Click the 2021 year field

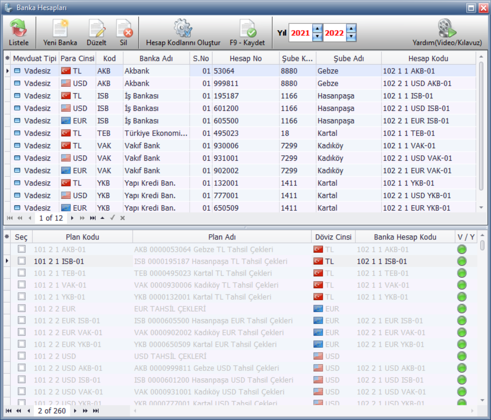point(301,33)
